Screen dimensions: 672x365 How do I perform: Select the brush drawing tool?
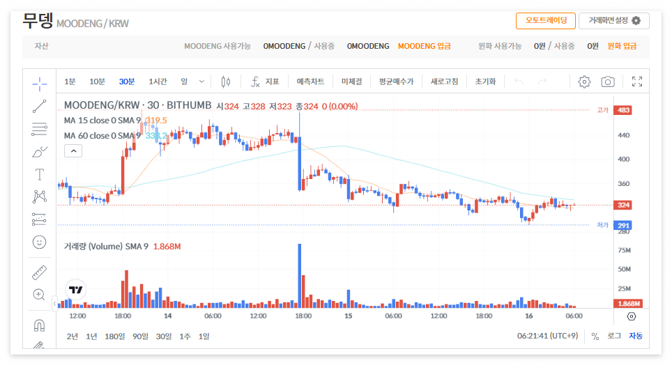(40, 152)
